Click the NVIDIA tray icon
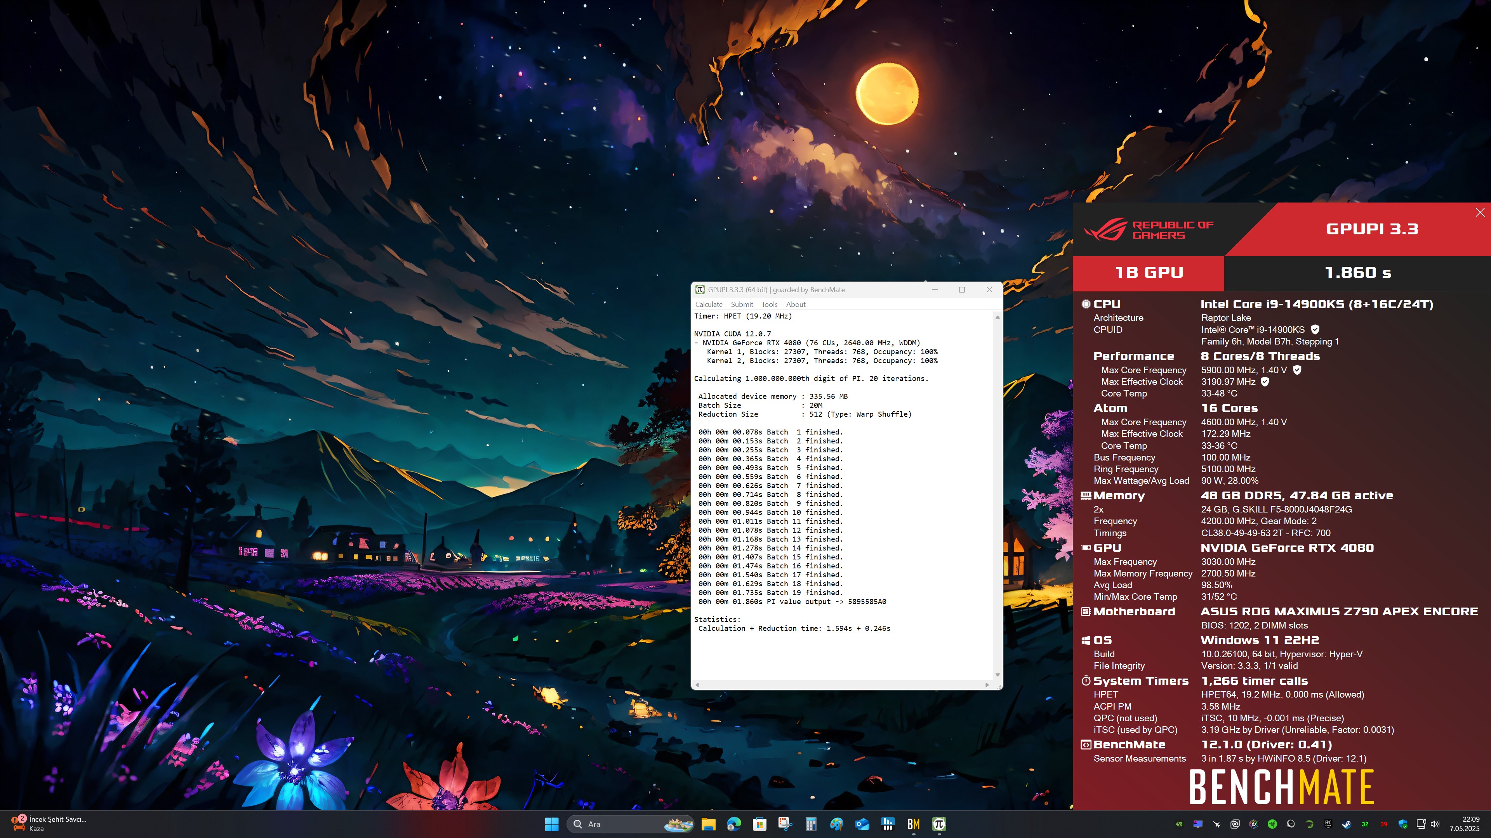 click(1179, 824)
